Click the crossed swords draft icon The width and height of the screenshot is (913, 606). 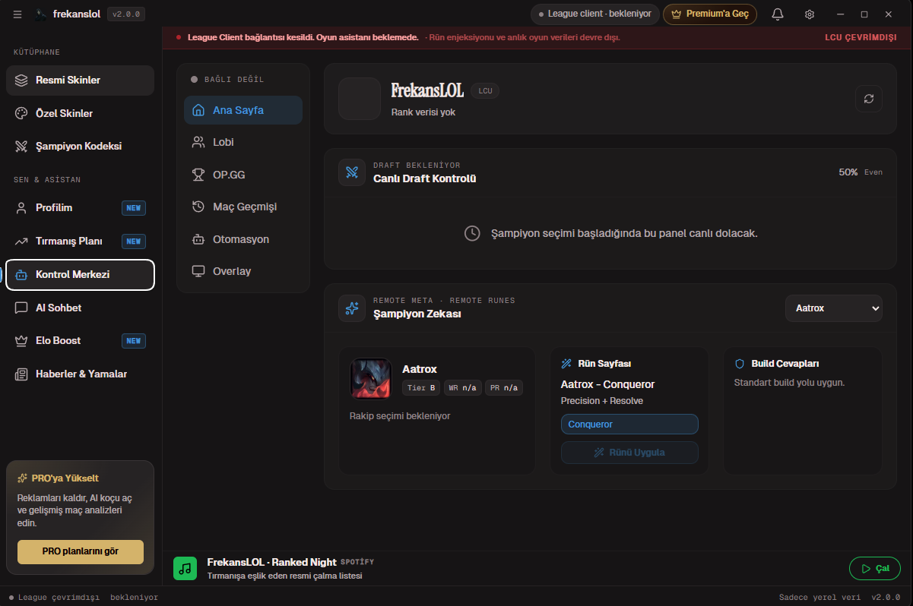pyautogui.click(x=352, y=172)
